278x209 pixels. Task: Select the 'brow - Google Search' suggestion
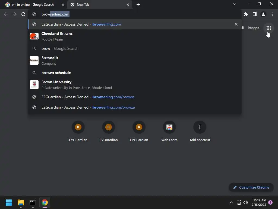[x=135, y=48]
